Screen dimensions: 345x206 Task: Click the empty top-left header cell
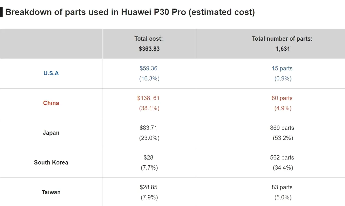coord(51,44)
